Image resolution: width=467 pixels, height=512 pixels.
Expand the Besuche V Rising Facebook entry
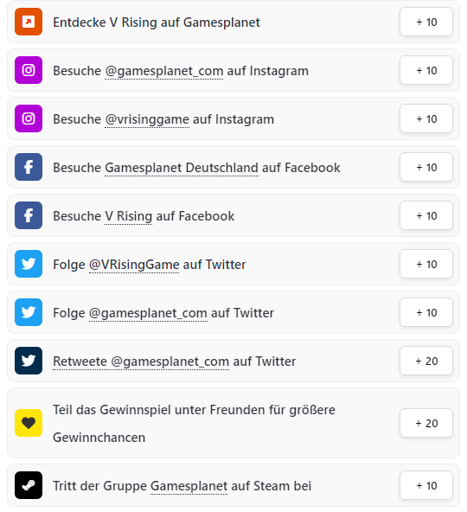tap(233, 215)
